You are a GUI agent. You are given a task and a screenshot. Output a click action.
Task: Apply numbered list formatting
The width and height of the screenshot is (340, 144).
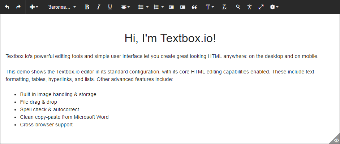click(x=156, y=7)
